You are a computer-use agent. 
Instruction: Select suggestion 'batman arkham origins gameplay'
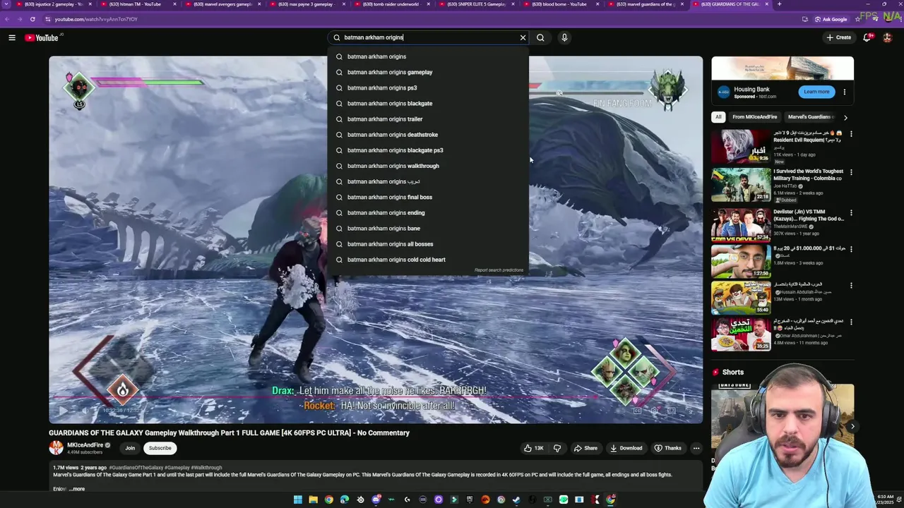pyautogui.click(x=428, y=72)
